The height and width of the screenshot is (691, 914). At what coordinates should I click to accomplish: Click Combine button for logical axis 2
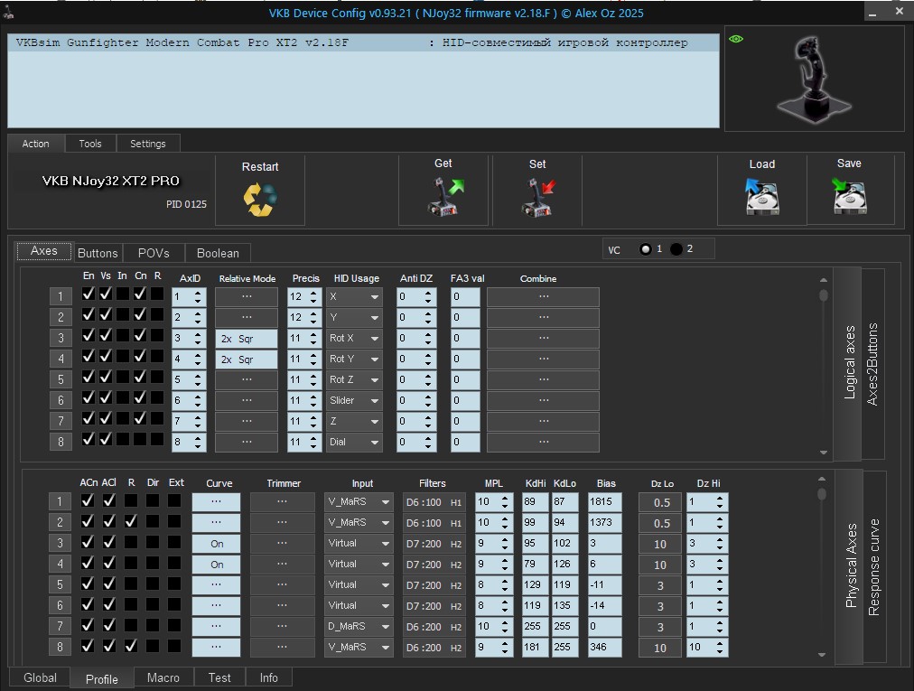544,318
